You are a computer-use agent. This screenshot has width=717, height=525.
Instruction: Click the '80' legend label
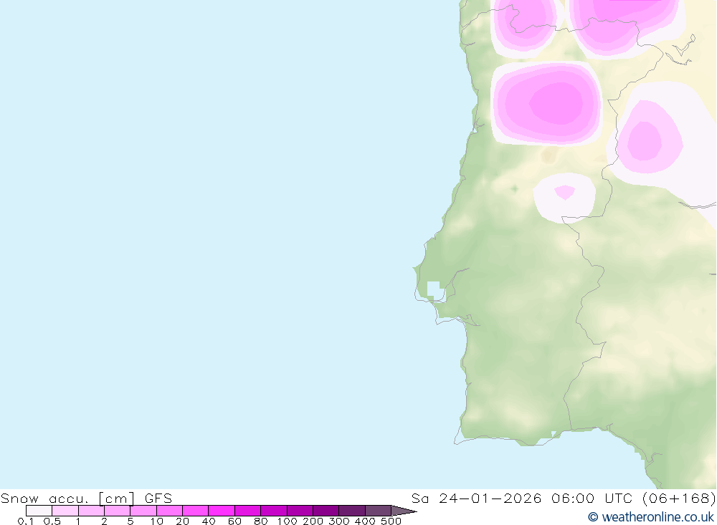(261, 521)
